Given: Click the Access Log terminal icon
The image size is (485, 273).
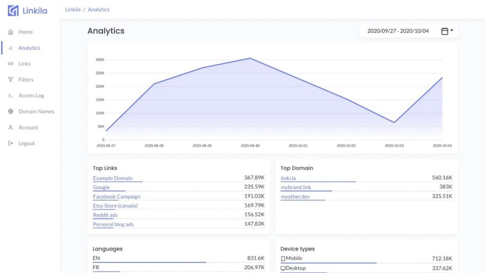Looking at the screenshot, I should click(x=10, y=96).
